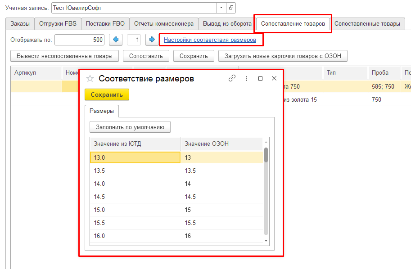The height and width of the screenshot is (269, 411).
Task: Click Загрузить новые карточки товаров с ОЗОН
Action: [x=283, y=56]
